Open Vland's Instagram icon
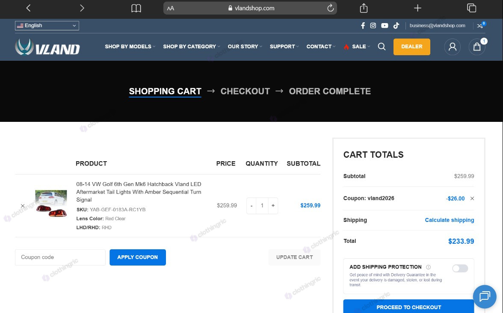 point(373,26)
